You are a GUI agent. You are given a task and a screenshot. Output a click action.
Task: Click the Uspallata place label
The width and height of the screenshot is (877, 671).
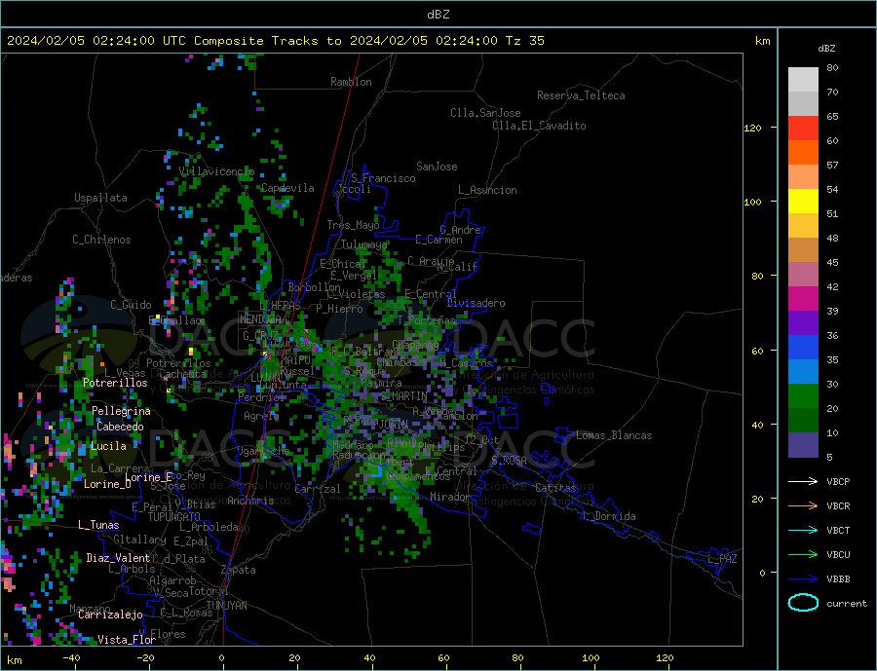point(100,198)
